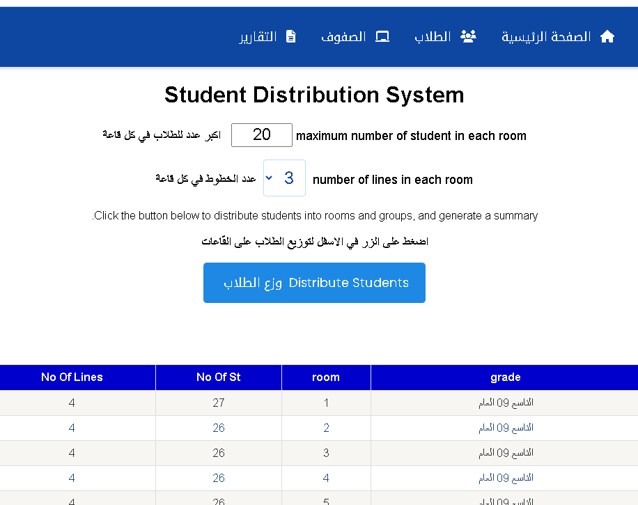638x505 pixels.
Task: Go to الطلاب students menu item
Action: click(x=433, y=37)
